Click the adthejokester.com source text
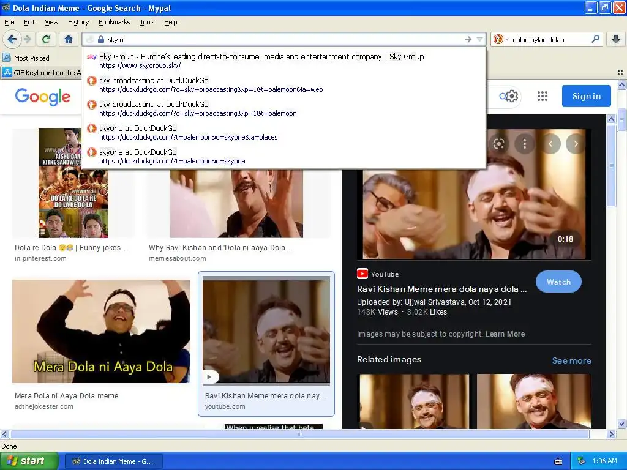Screen dimensions: 627x470 click(x=44, y=406)
